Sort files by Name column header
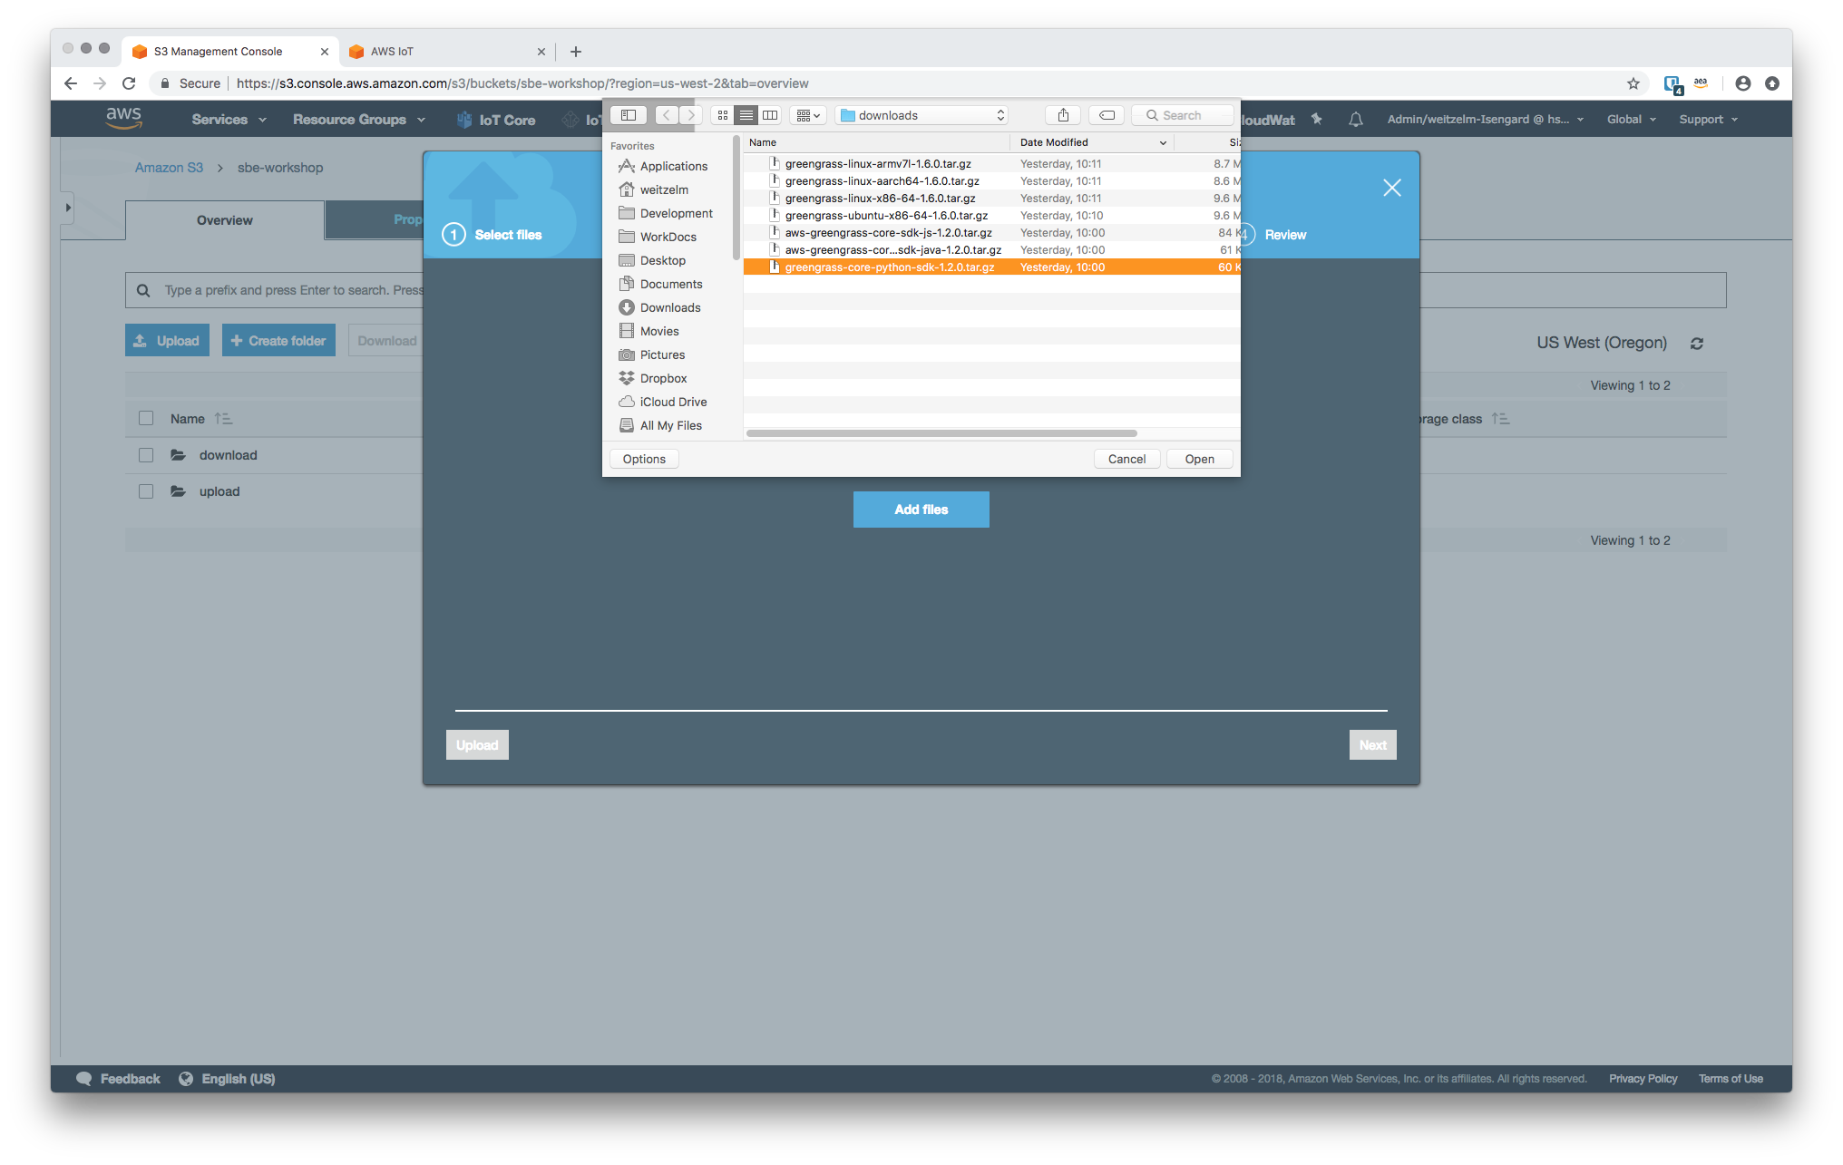 pyautogui.click(x=876, y=142)
